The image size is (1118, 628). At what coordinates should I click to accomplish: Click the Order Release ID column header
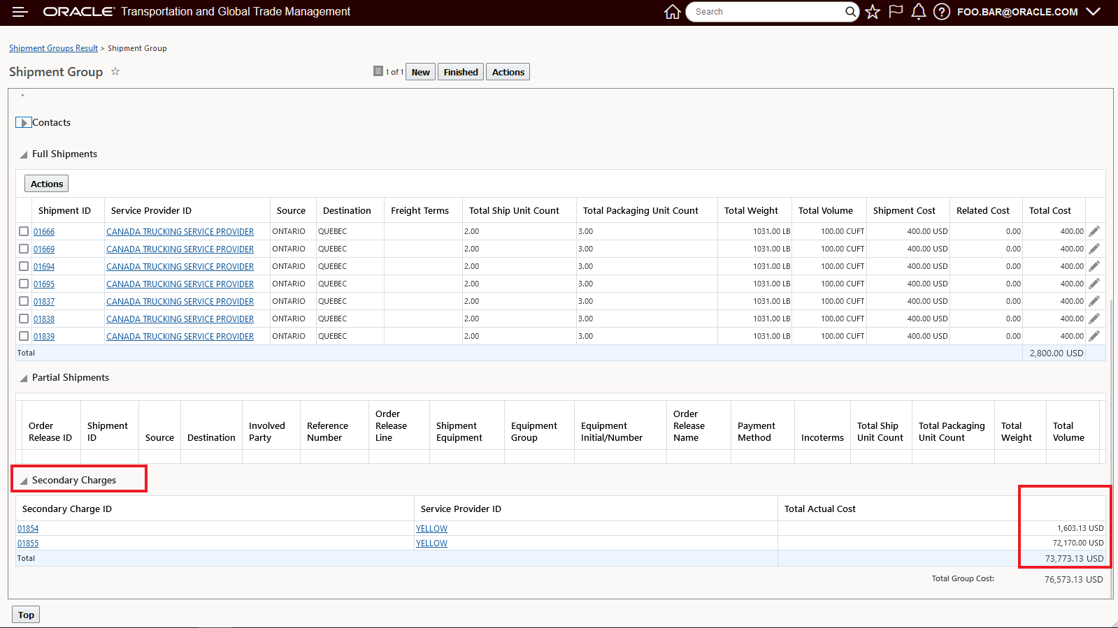(x=50, y=432)
